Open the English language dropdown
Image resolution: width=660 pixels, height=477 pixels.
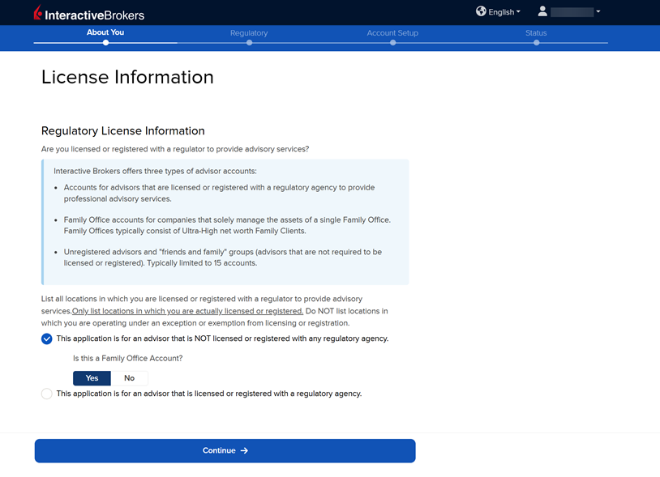coord(504,12)
